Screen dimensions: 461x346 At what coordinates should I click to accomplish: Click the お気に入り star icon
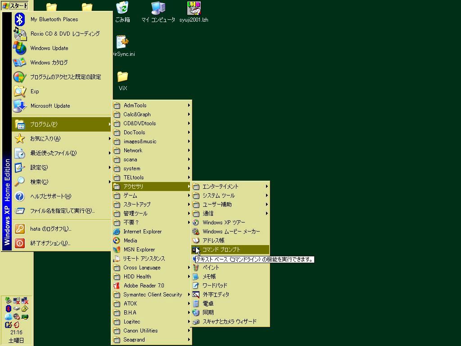click(20, 139)
